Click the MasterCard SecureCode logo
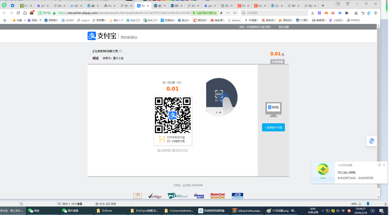 218,196
